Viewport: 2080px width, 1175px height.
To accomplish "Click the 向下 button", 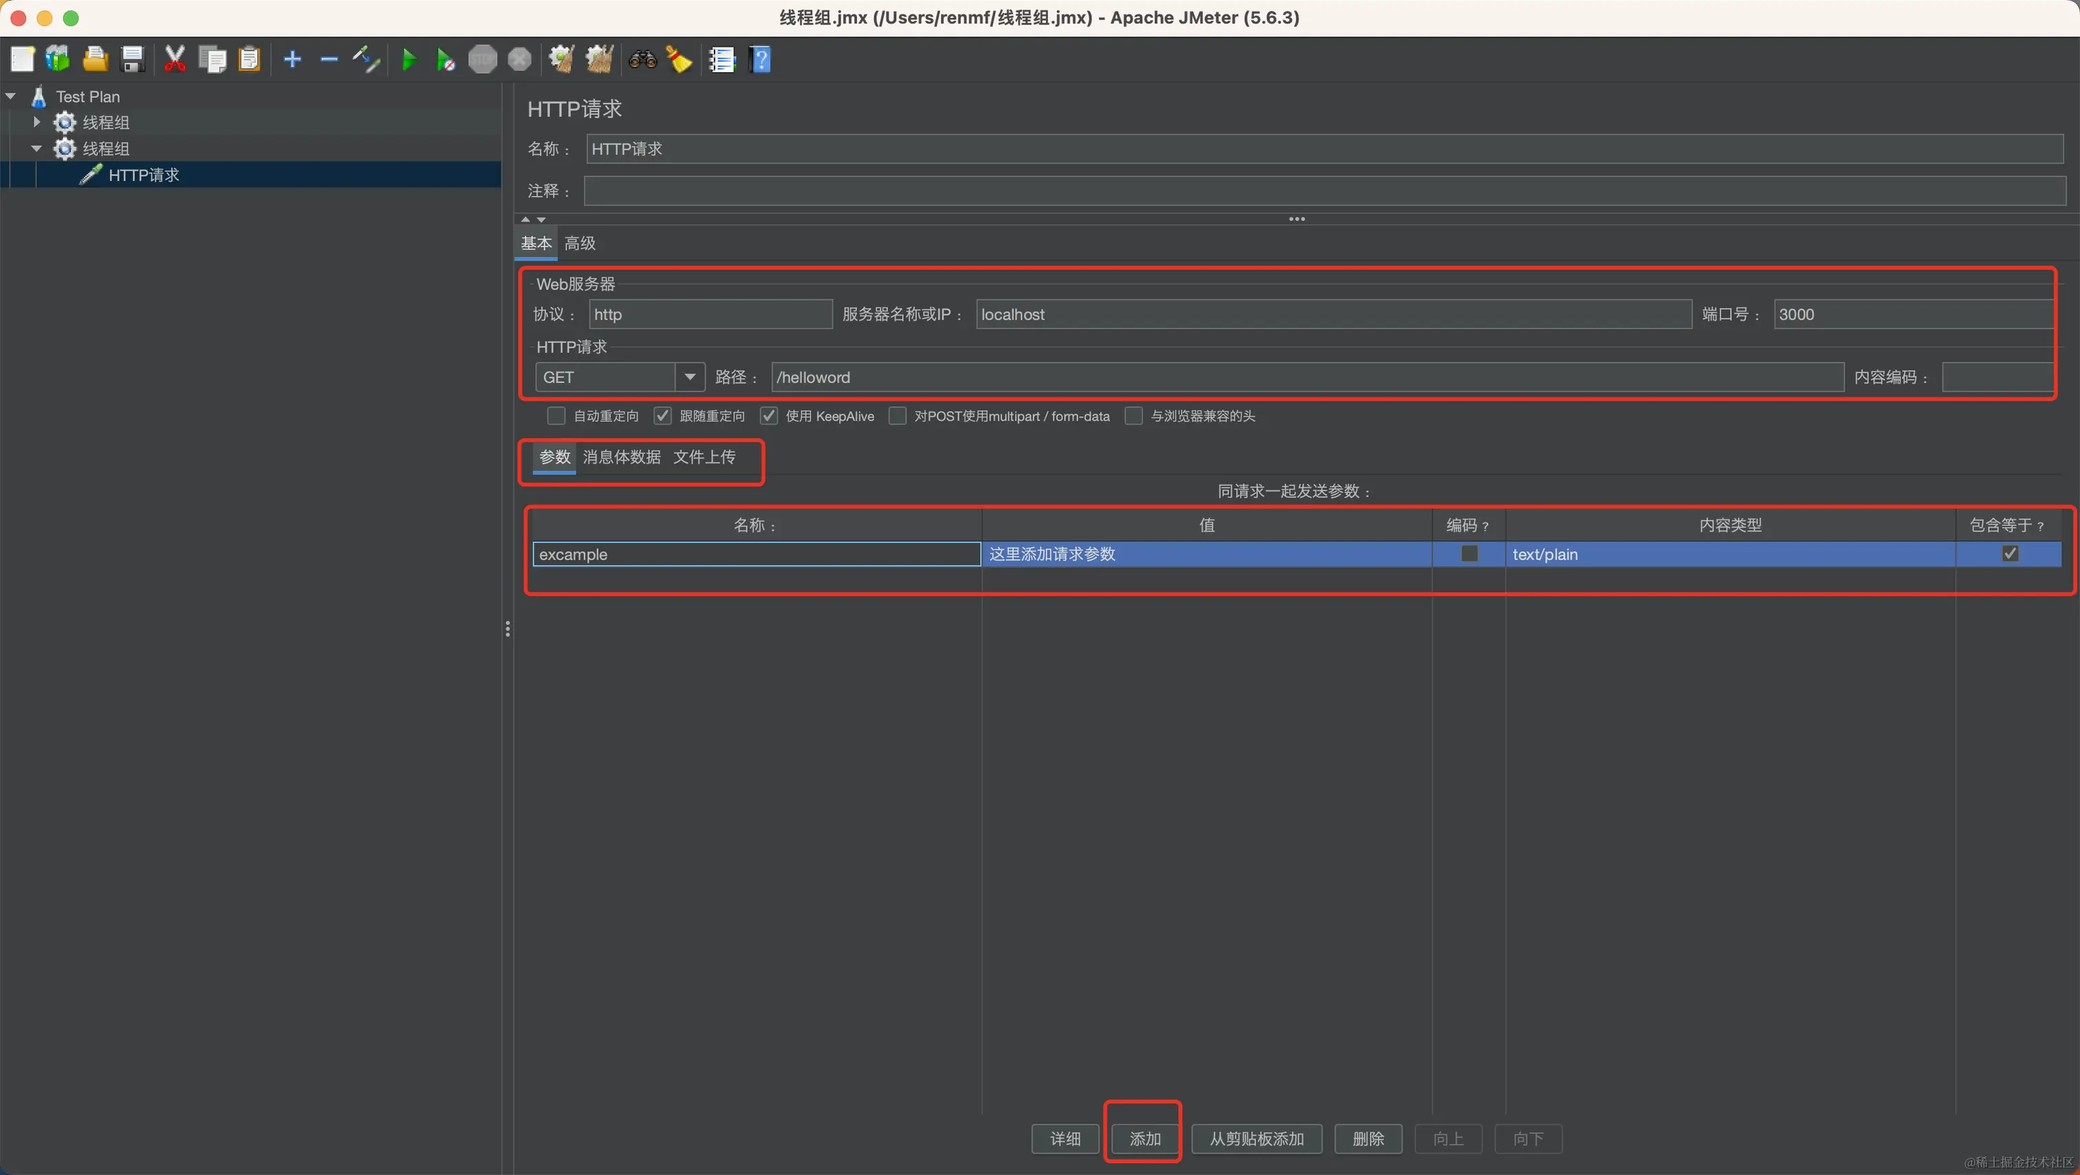I will coord(1528,1139).
